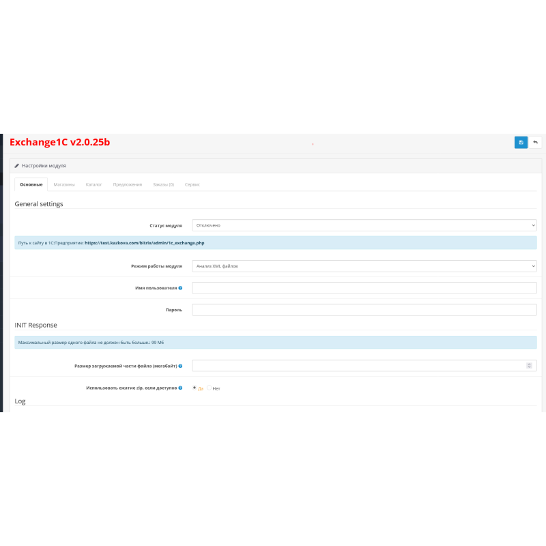The image size is (546, 546).
Task: Click the pencil icon beside Настройки модуля
Action: (x=16, y=165)
